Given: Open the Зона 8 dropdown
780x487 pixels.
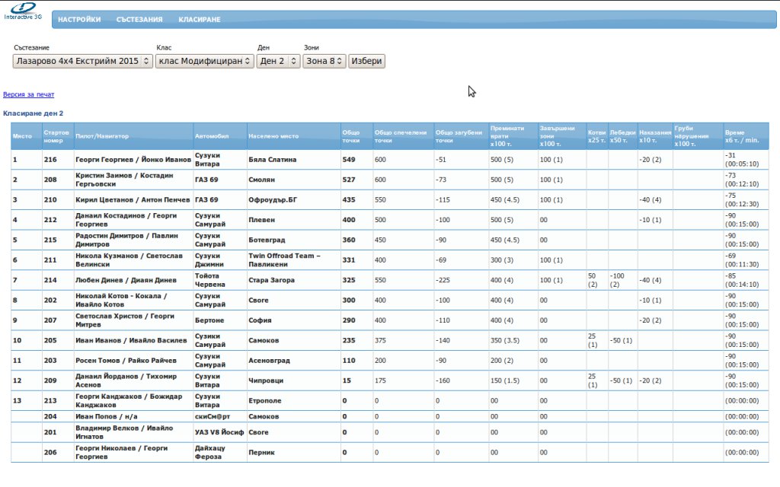Looking at the screenshot, I should tap(324, 61).
